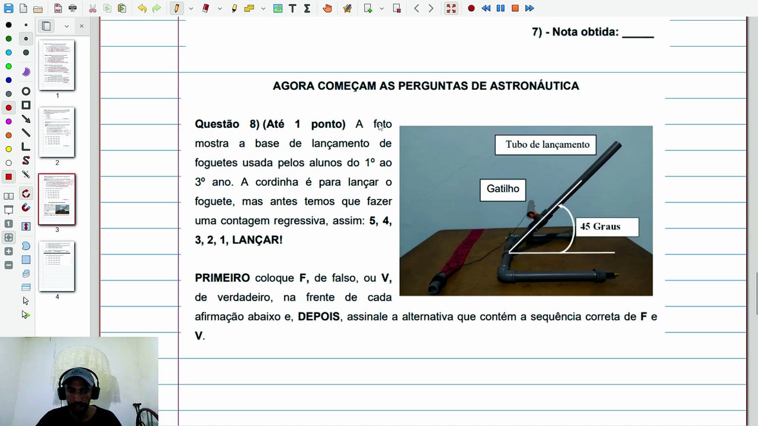Toggle the fill shape option
The width and height of the screenshot is (758, 426).
click(x=26, y=72)
